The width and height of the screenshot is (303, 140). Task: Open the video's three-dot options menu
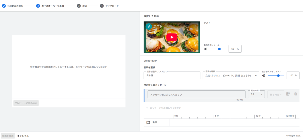click(194, 26)
